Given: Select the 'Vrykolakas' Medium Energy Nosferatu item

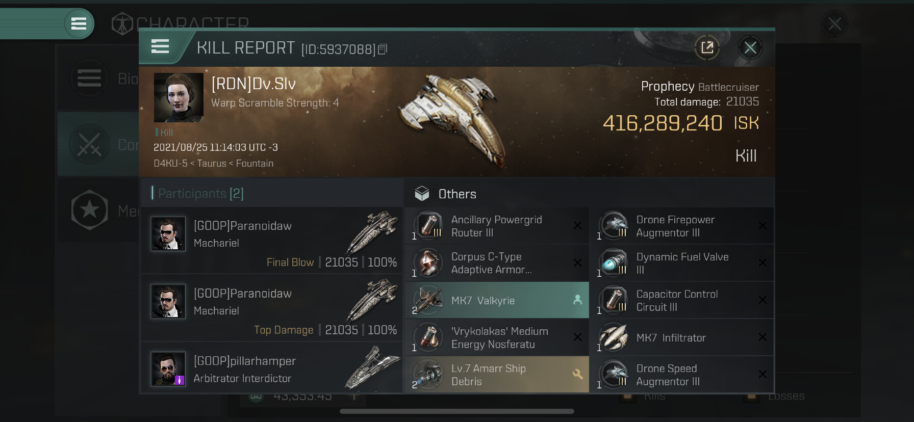Looking at the screenshot, I should tap(496, 337).
